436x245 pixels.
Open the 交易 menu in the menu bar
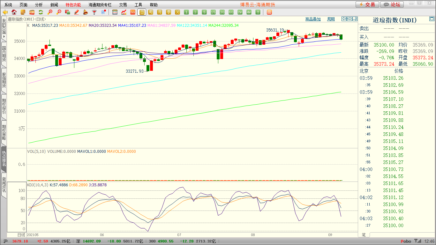pos(123,5)
